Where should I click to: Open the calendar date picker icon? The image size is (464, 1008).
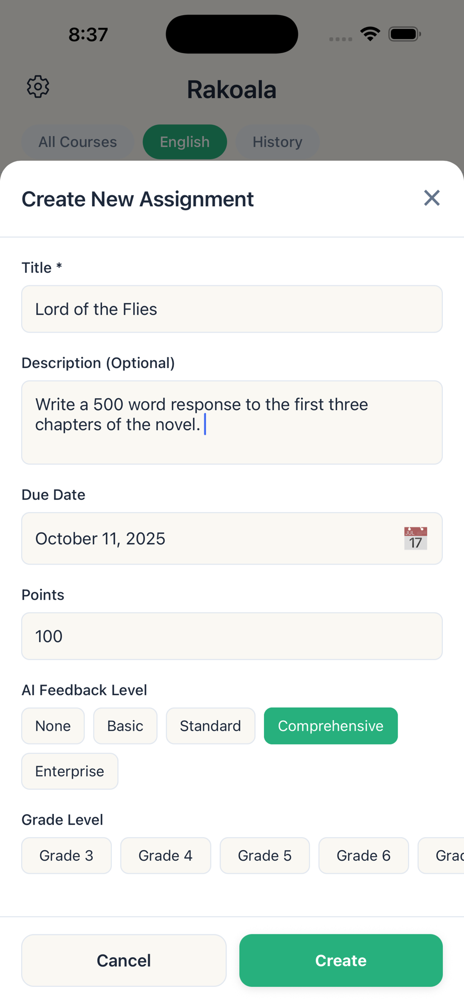click(415, 538)
